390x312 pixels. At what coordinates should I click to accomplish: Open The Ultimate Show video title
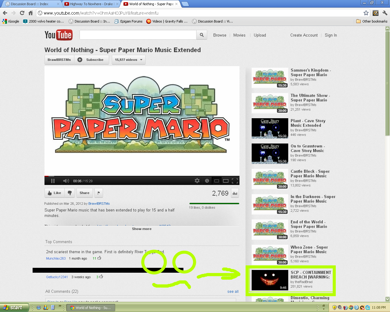(310, 98)
